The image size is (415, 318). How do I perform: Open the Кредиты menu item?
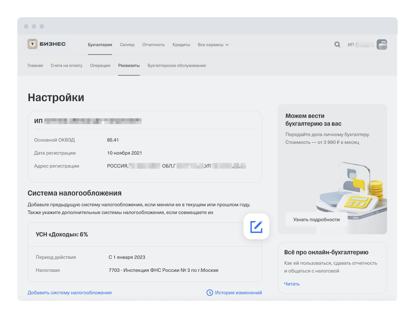(181, 45)
